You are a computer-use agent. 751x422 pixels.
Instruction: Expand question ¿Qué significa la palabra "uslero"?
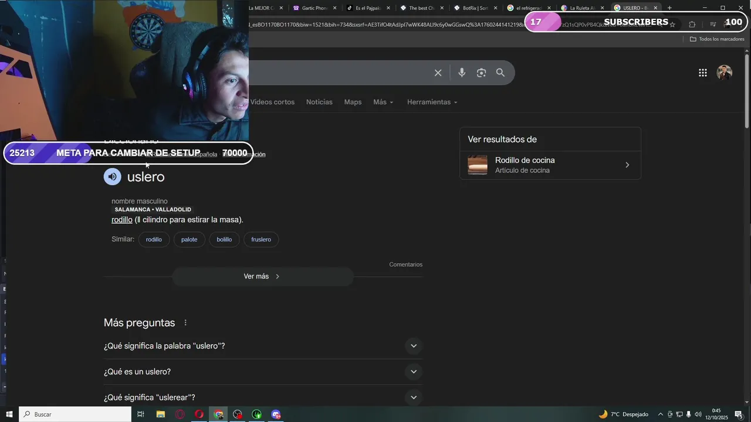(263, 346)
